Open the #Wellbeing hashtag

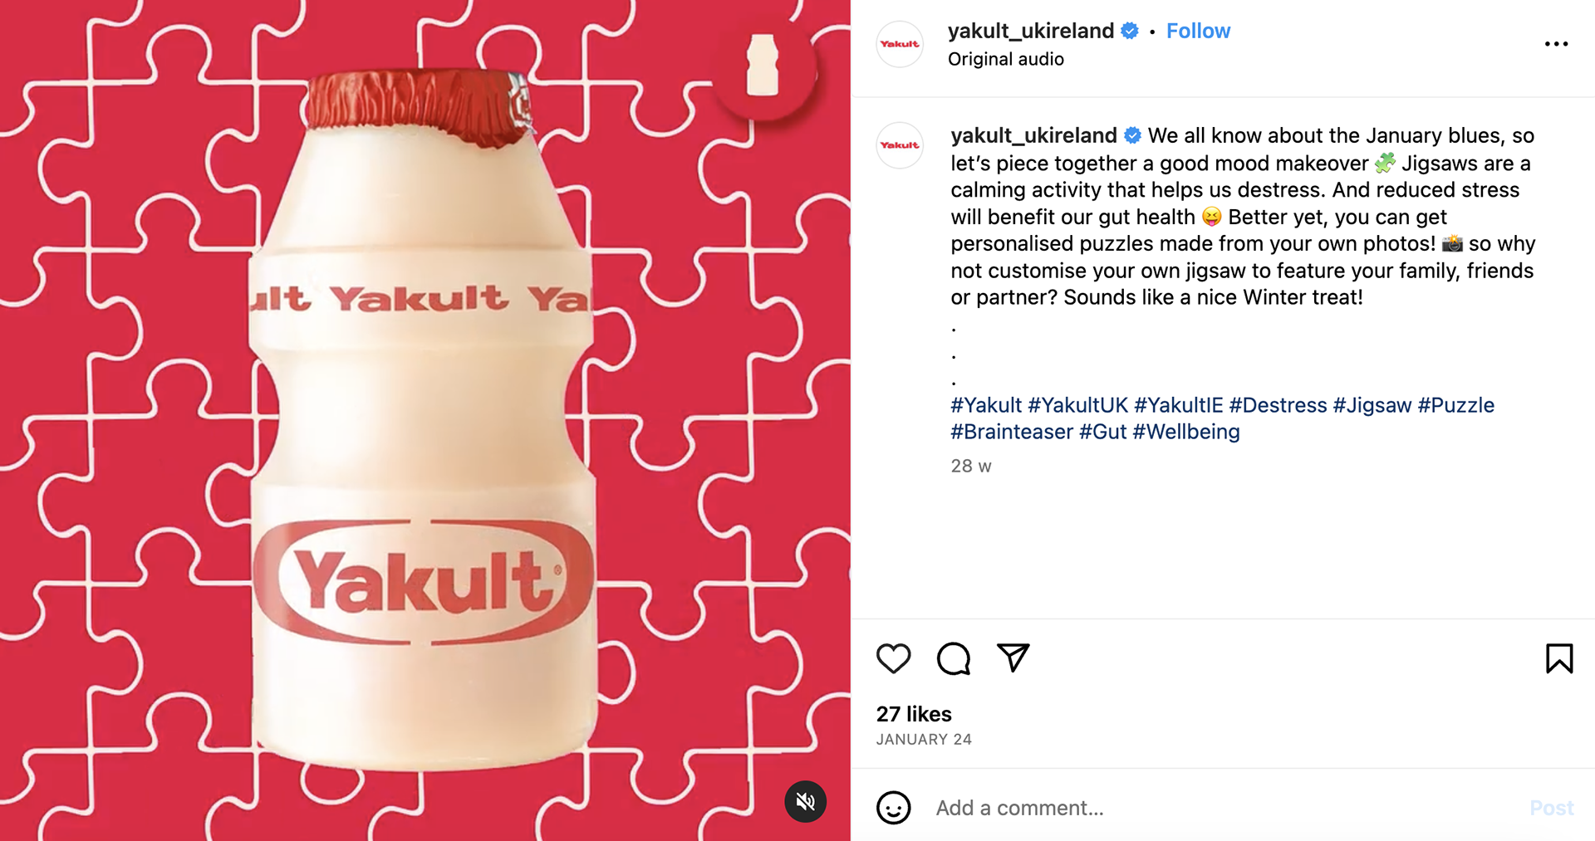click(1185, 432)
